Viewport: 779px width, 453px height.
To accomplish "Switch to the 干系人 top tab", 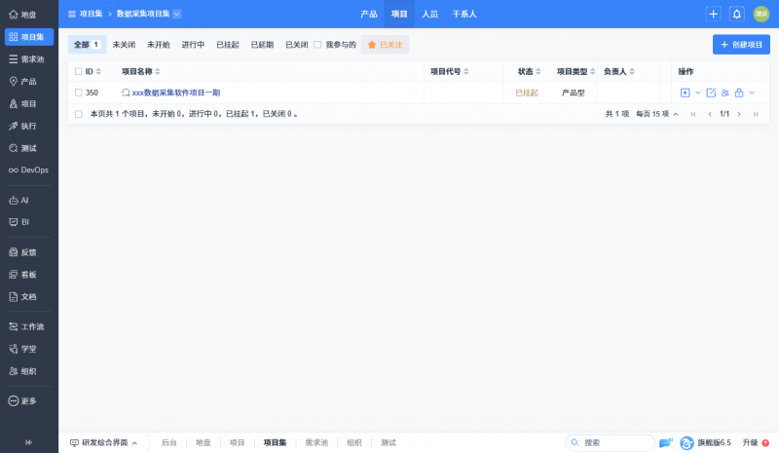I will [x=464, y=14].
